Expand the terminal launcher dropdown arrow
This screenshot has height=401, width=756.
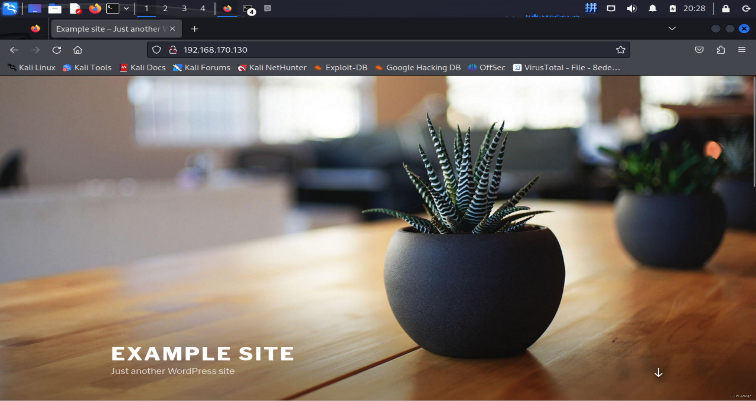[x=126, y=9]
